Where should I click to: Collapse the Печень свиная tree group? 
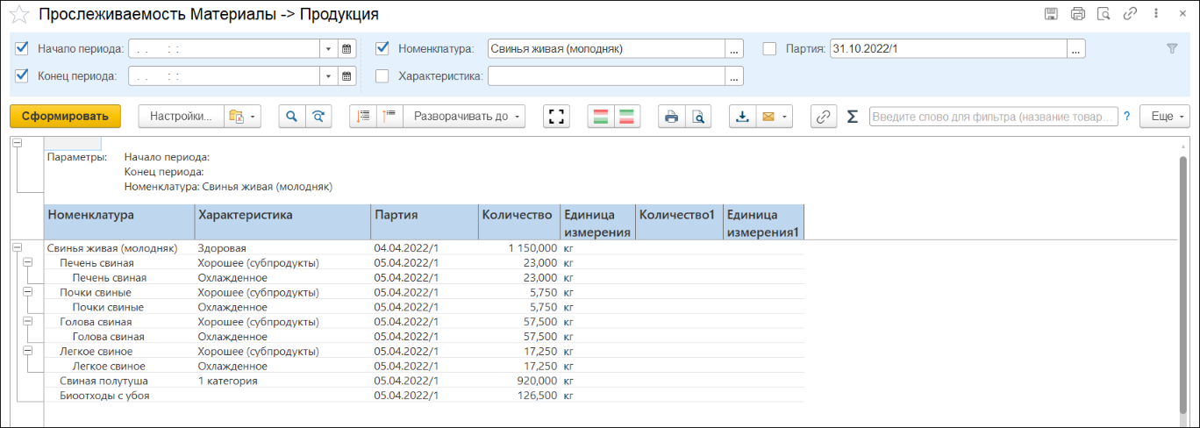[27, 262]
